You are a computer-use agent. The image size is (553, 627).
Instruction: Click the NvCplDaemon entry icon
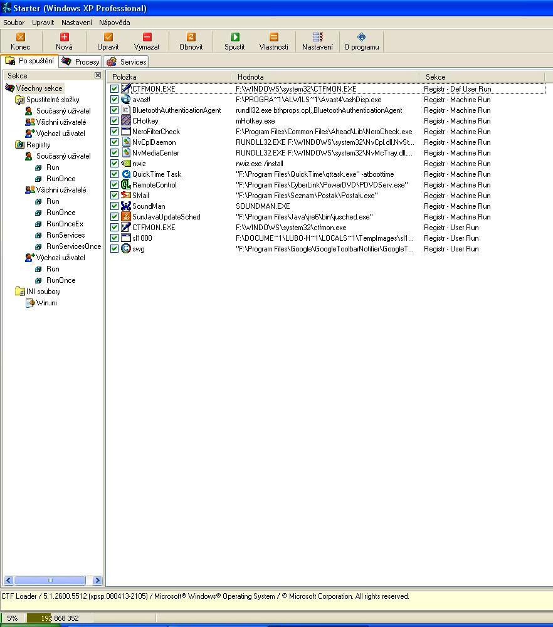(x=126, y=142)
